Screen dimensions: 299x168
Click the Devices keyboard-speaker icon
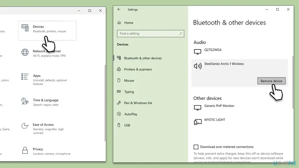[25, 28]
